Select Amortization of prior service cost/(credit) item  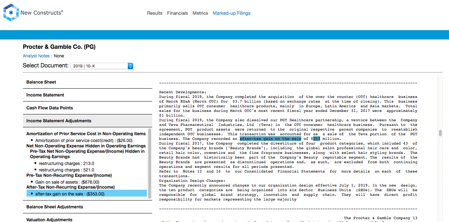point(84,141)
